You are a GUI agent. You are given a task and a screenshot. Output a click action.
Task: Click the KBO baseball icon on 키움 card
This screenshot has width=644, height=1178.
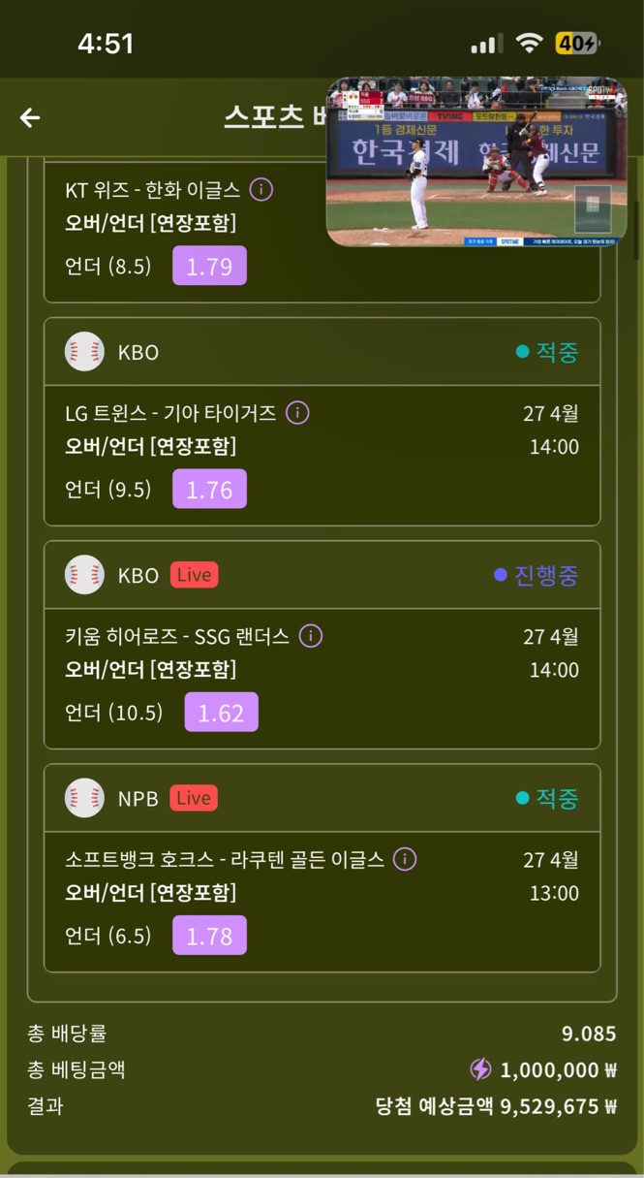(85, 575)
